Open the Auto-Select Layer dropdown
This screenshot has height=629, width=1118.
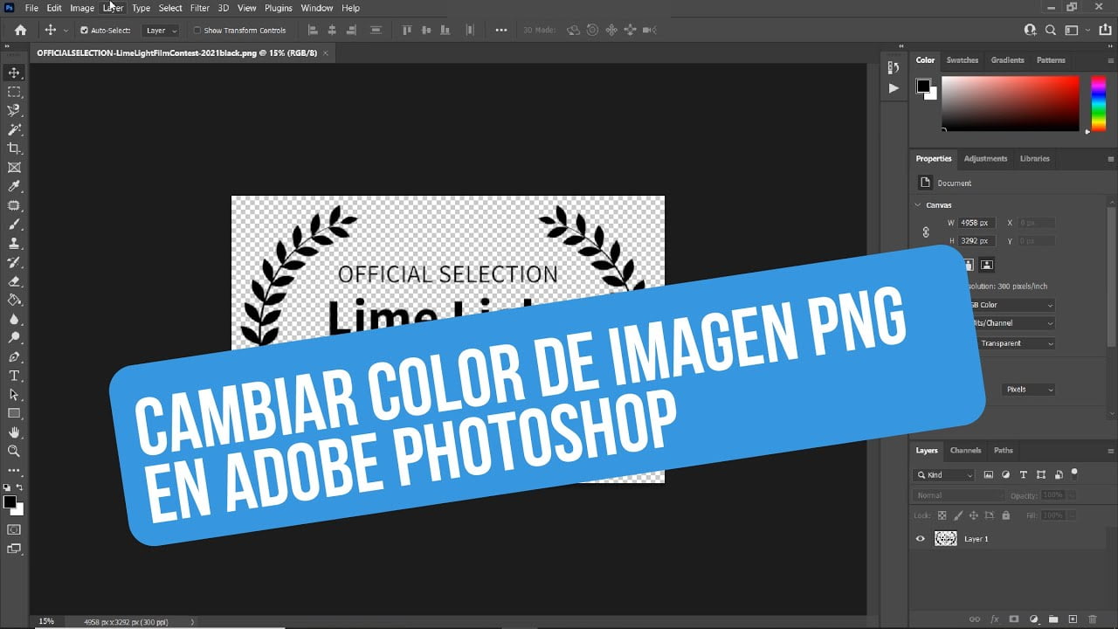tap(161, 31)
